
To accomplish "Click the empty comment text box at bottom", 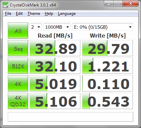I will pos(70,117).
